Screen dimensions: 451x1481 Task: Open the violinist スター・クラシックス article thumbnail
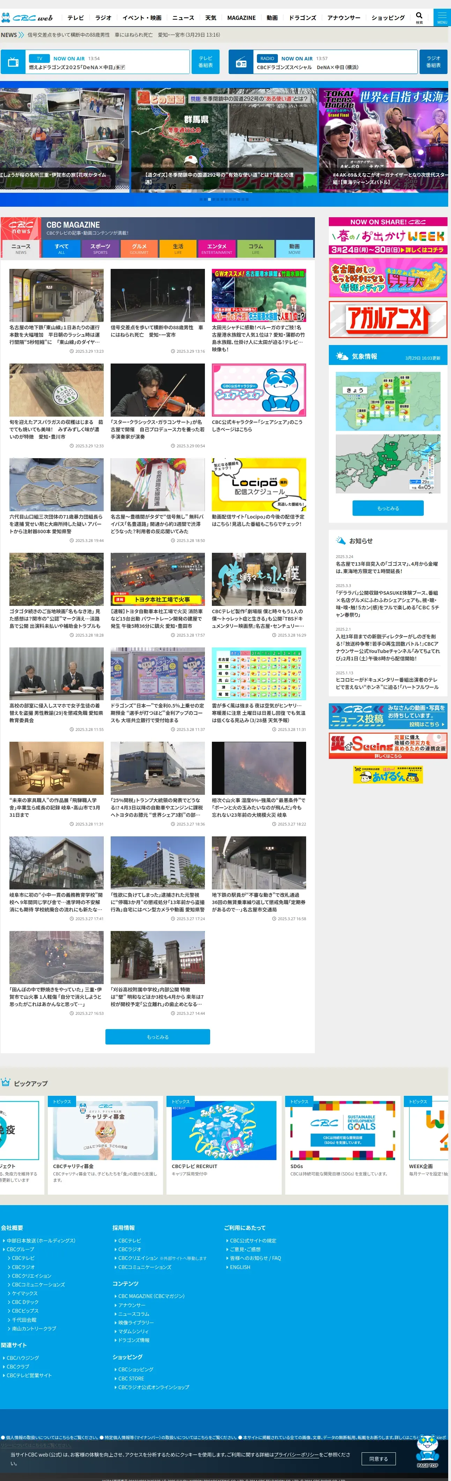pos(157,390)
